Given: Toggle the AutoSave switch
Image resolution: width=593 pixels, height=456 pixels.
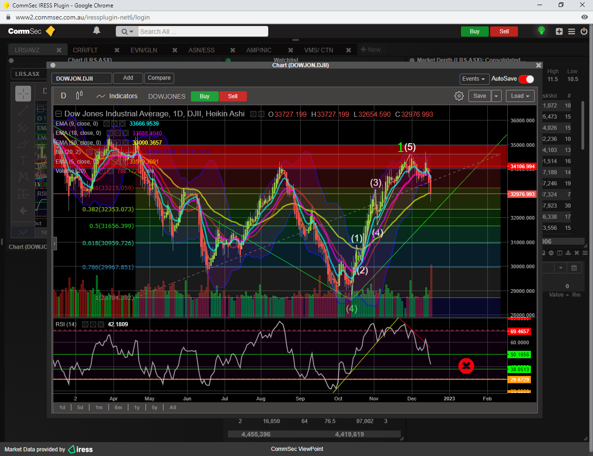Looking at the screenshot, I should [526, 79].
